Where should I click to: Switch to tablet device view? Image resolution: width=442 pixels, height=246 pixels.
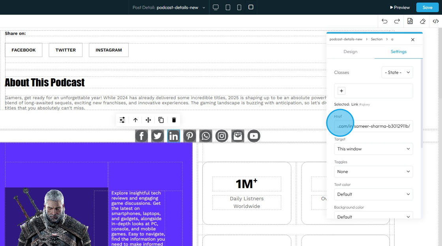point(228,7)
